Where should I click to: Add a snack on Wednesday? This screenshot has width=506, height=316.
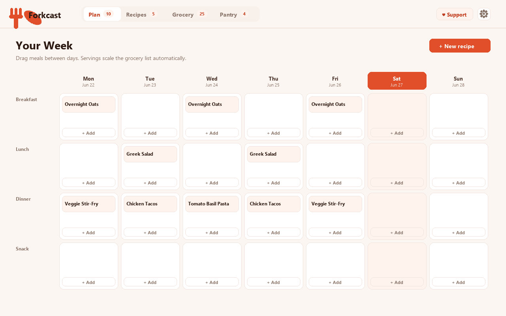coord(212,282)
